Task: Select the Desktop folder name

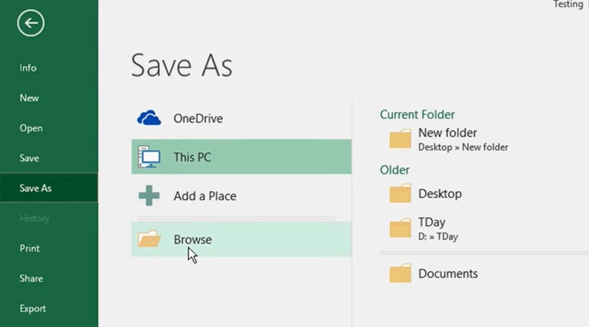Action: [x=440, y=193]
